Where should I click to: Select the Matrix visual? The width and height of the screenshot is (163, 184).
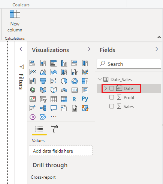click(64, 99)
